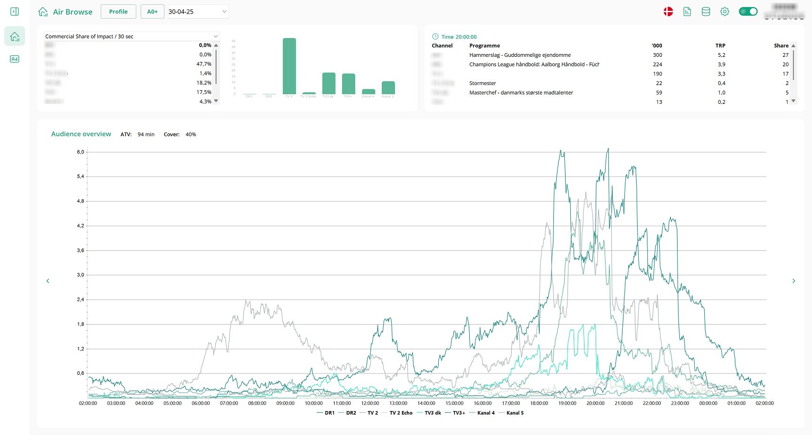Viewport: 812px width, 435px height.
Task: Open the 30-04-25 date dropdown
Action: pos(198,12)
